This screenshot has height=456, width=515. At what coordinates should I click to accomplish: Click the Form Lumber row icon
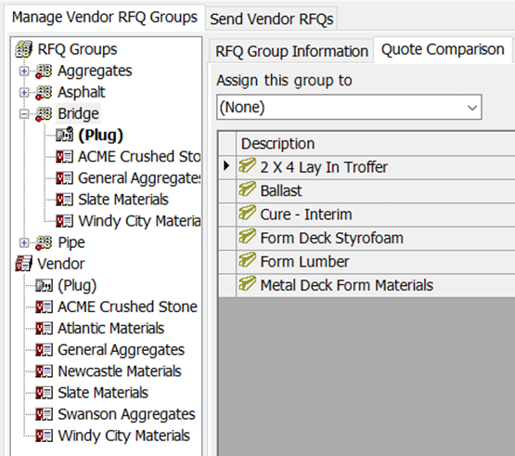pos(247,261)
